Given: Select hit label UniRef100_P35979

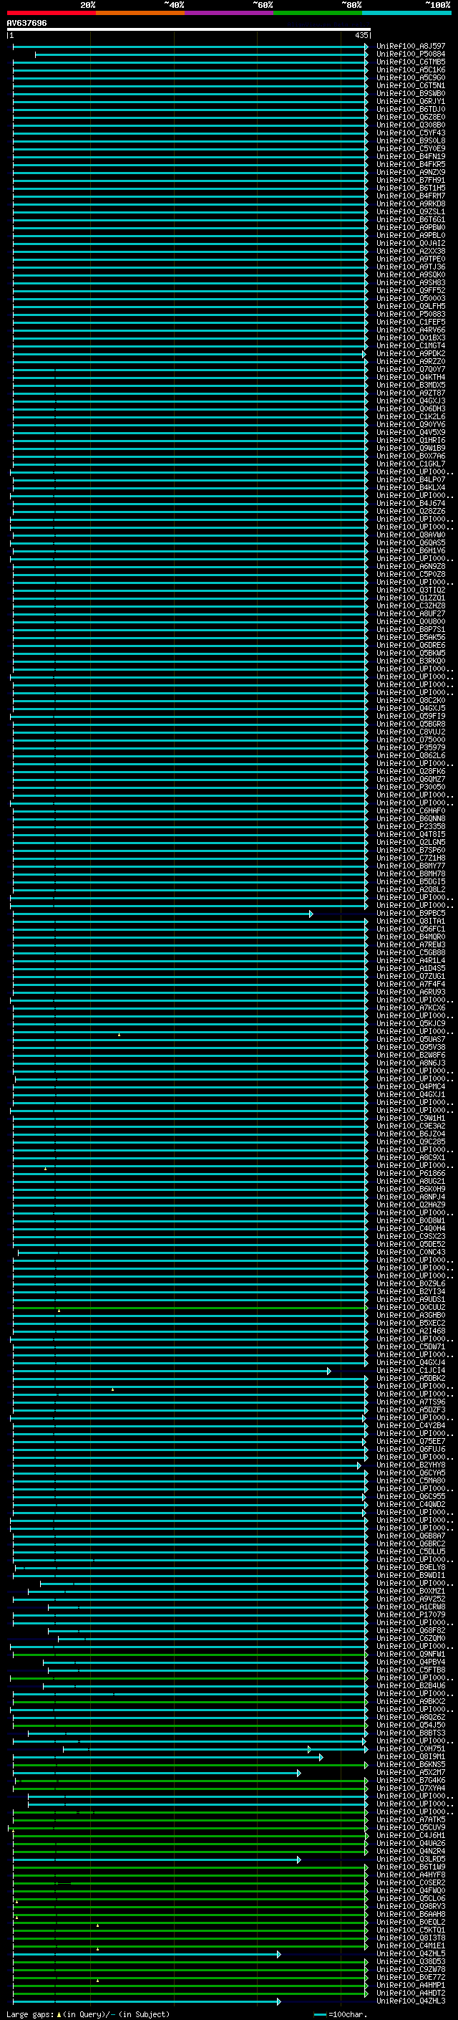Looking at the screenshot, I should (410, 748).
